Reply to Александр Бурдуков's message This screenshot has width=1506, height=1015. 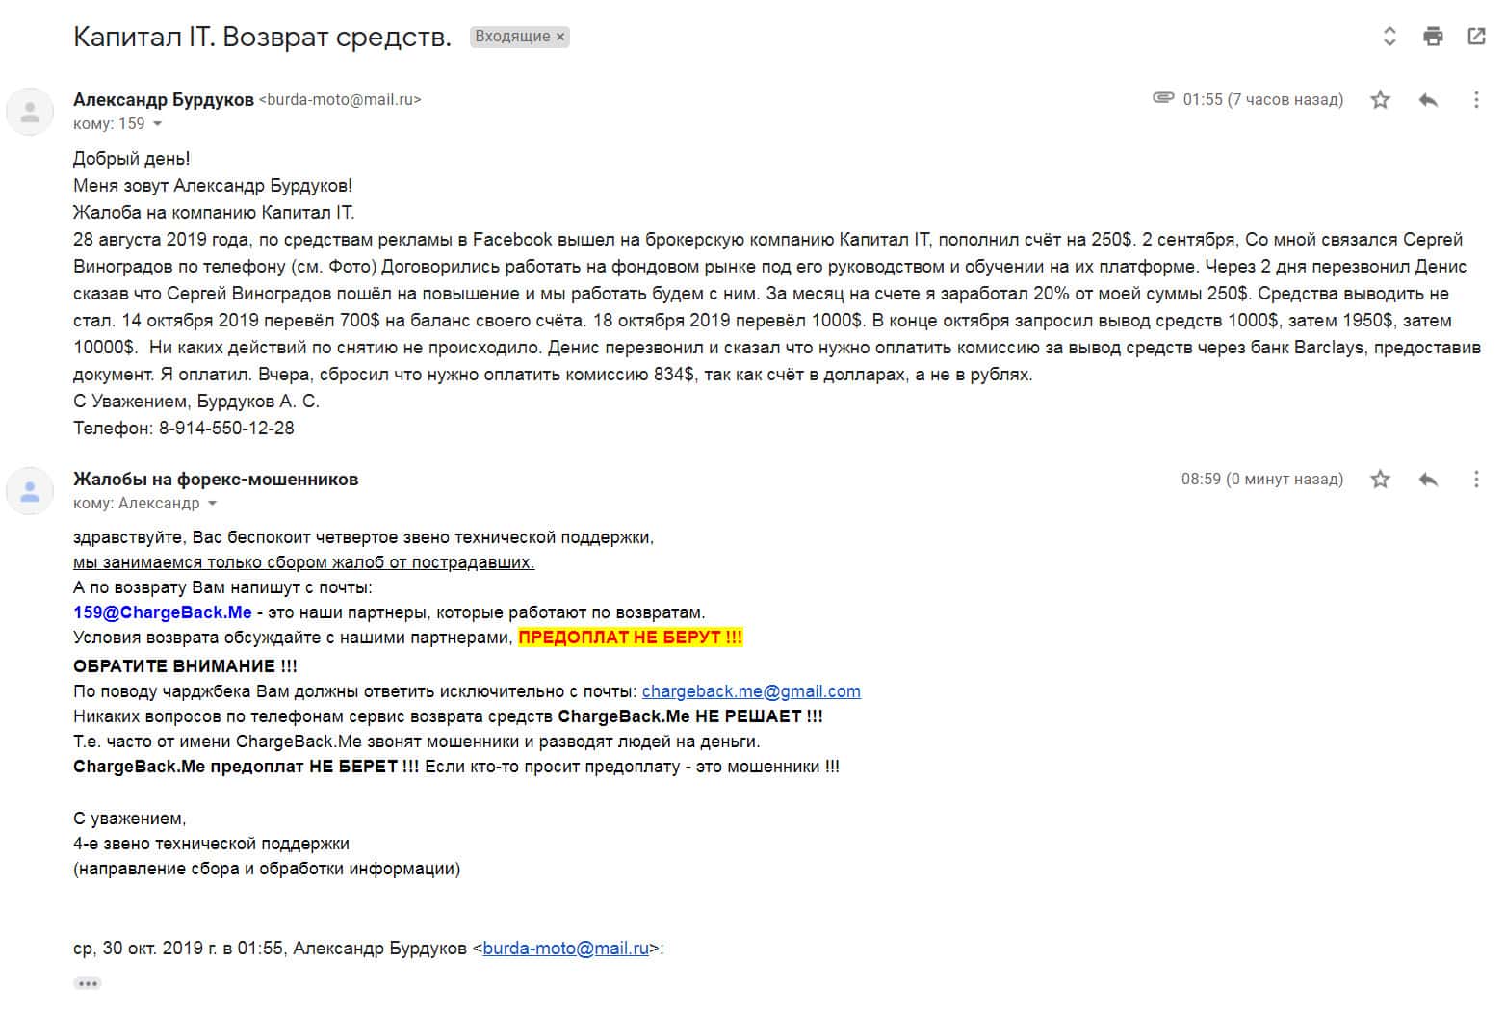pos(1428,99)
